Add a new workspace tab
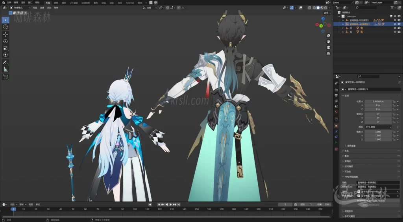 tap(146, 3)
